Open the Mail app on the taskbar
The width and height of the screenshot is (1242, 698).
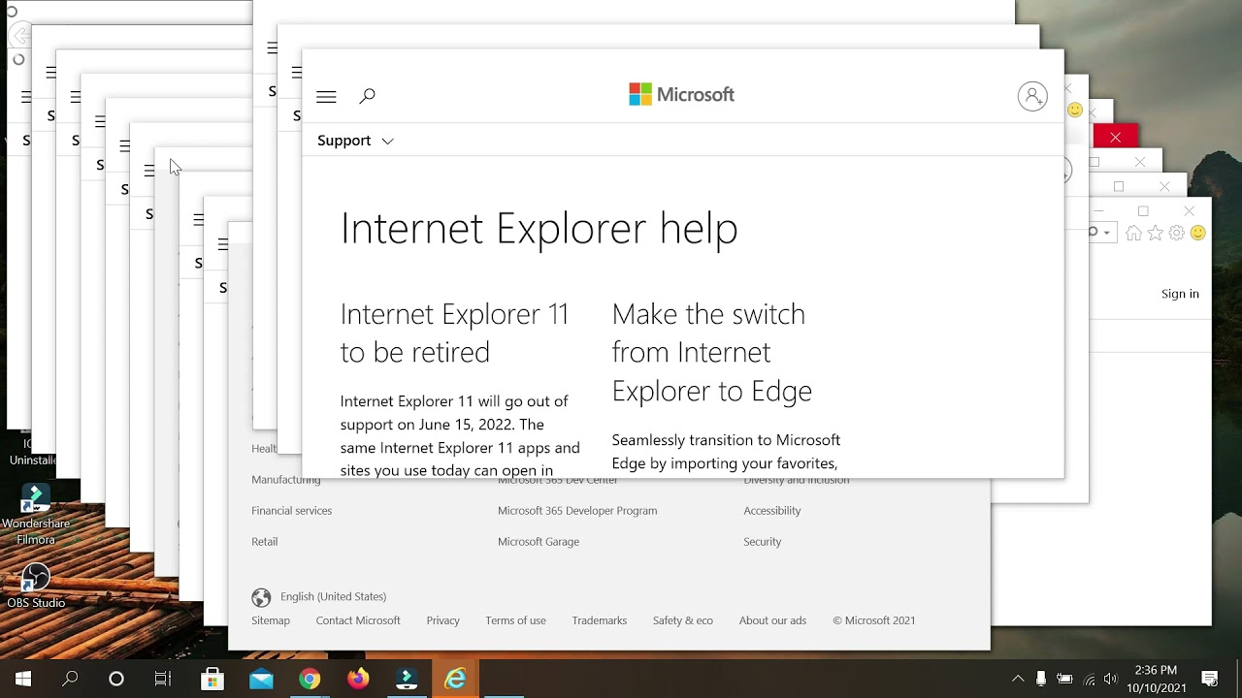261,679
